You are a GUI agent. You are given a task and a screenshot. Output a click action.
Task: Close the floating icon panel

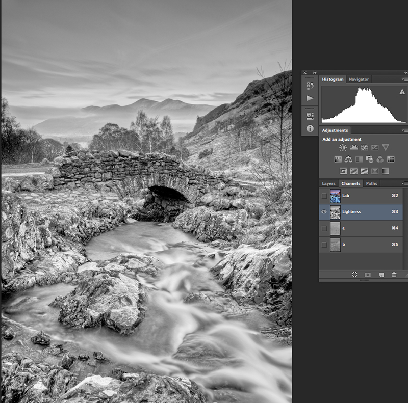(x=305, y=73)
